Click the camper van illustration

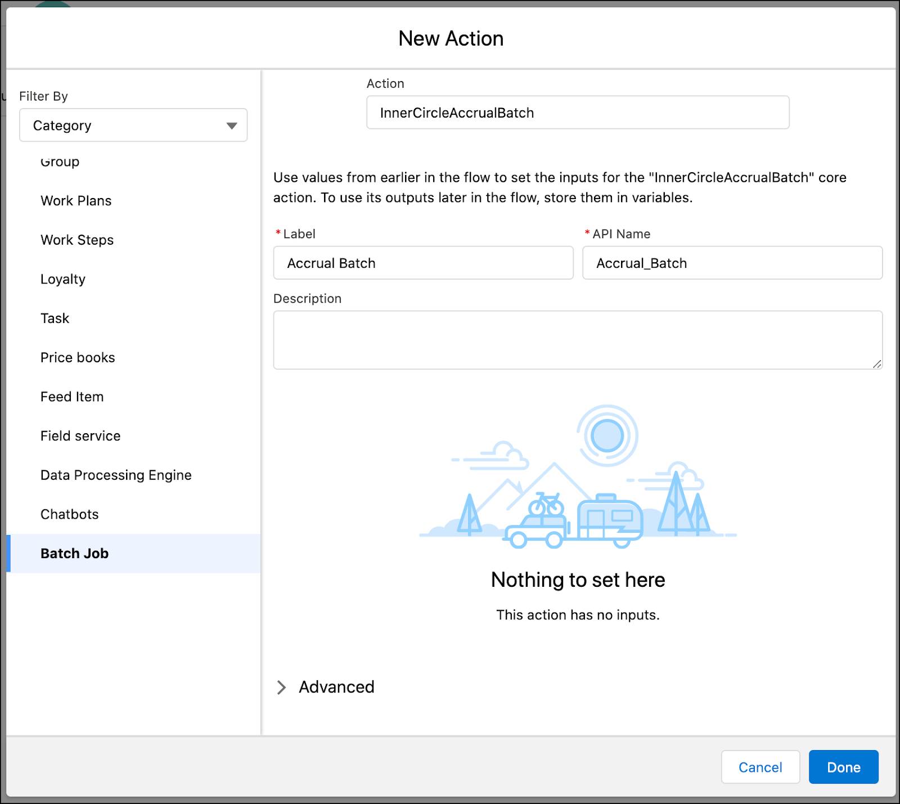(610, 521)
